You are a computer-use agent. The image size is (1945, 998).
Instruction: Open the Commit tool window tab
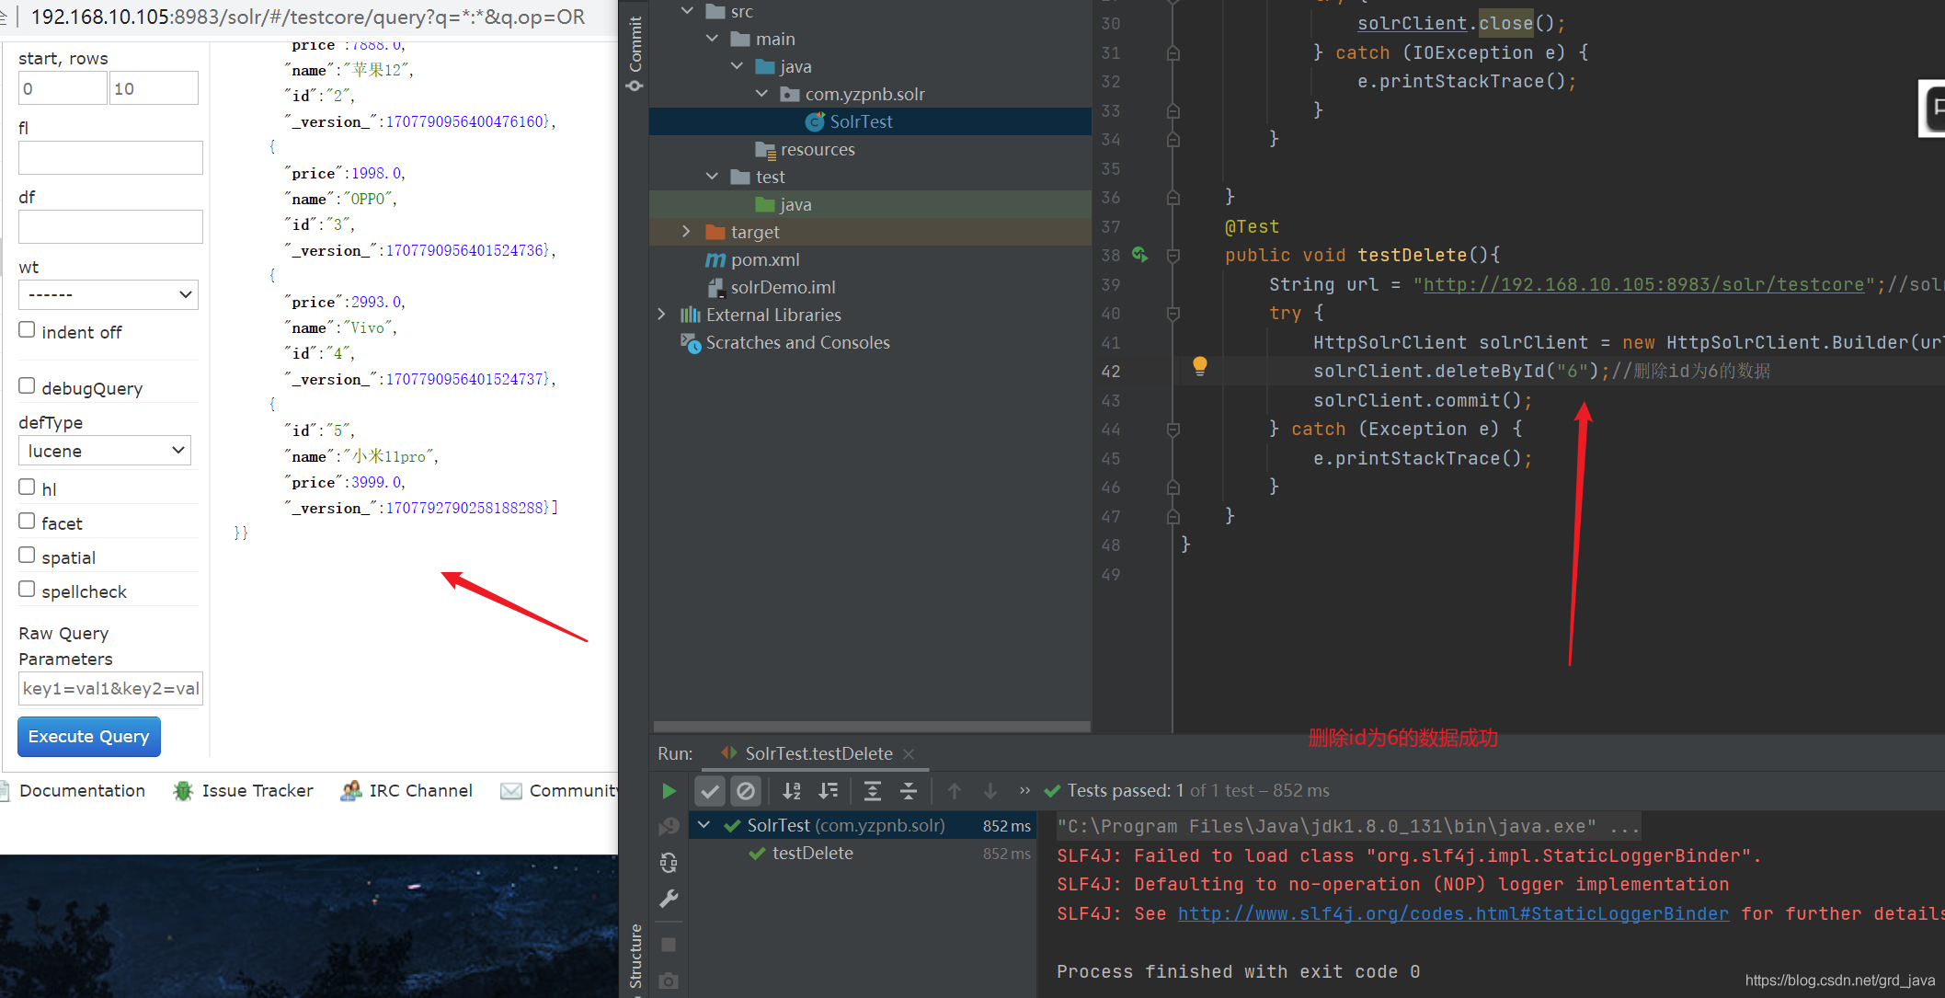click(635, 51)
